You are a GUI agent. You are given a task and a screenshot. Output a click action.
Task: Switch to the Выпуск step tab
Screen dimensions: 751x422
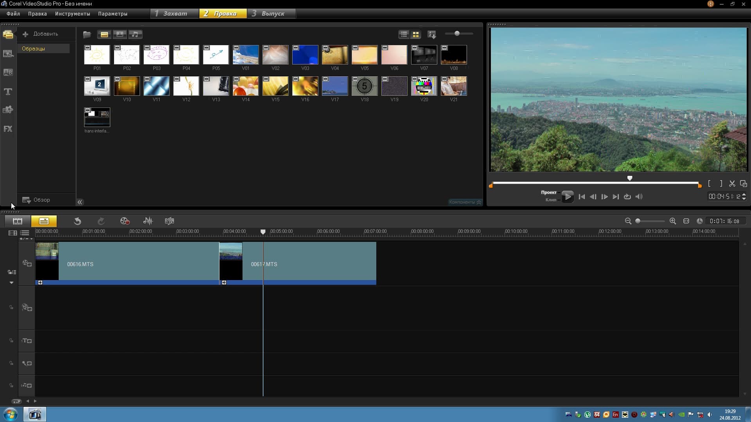(x=272, y=14)
